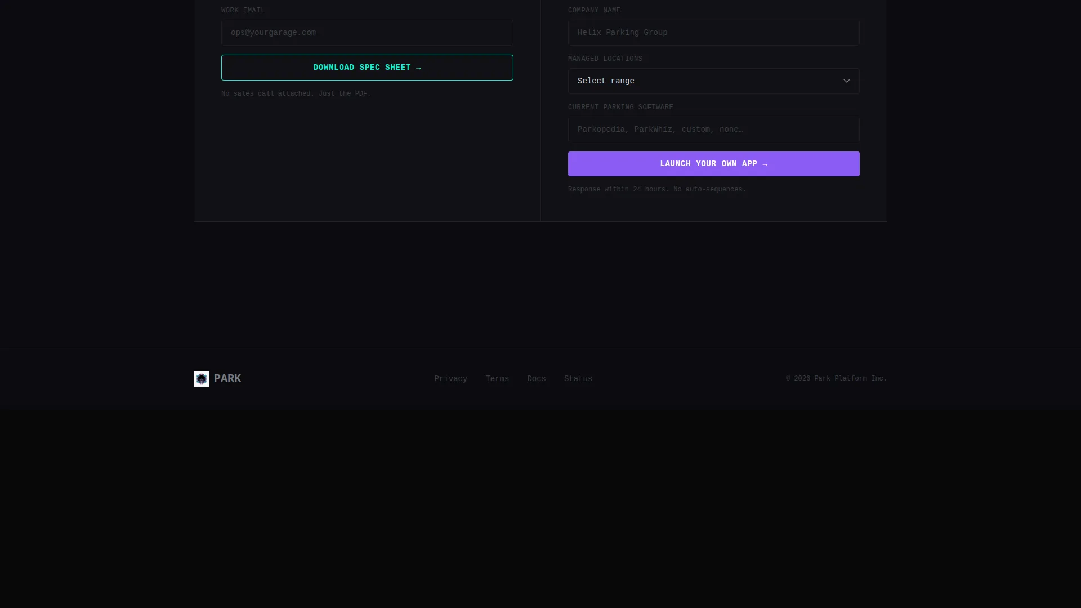Click the 'COMPANY NAME' label
Screen dimensions: 1081x608
tap(594, 11)
